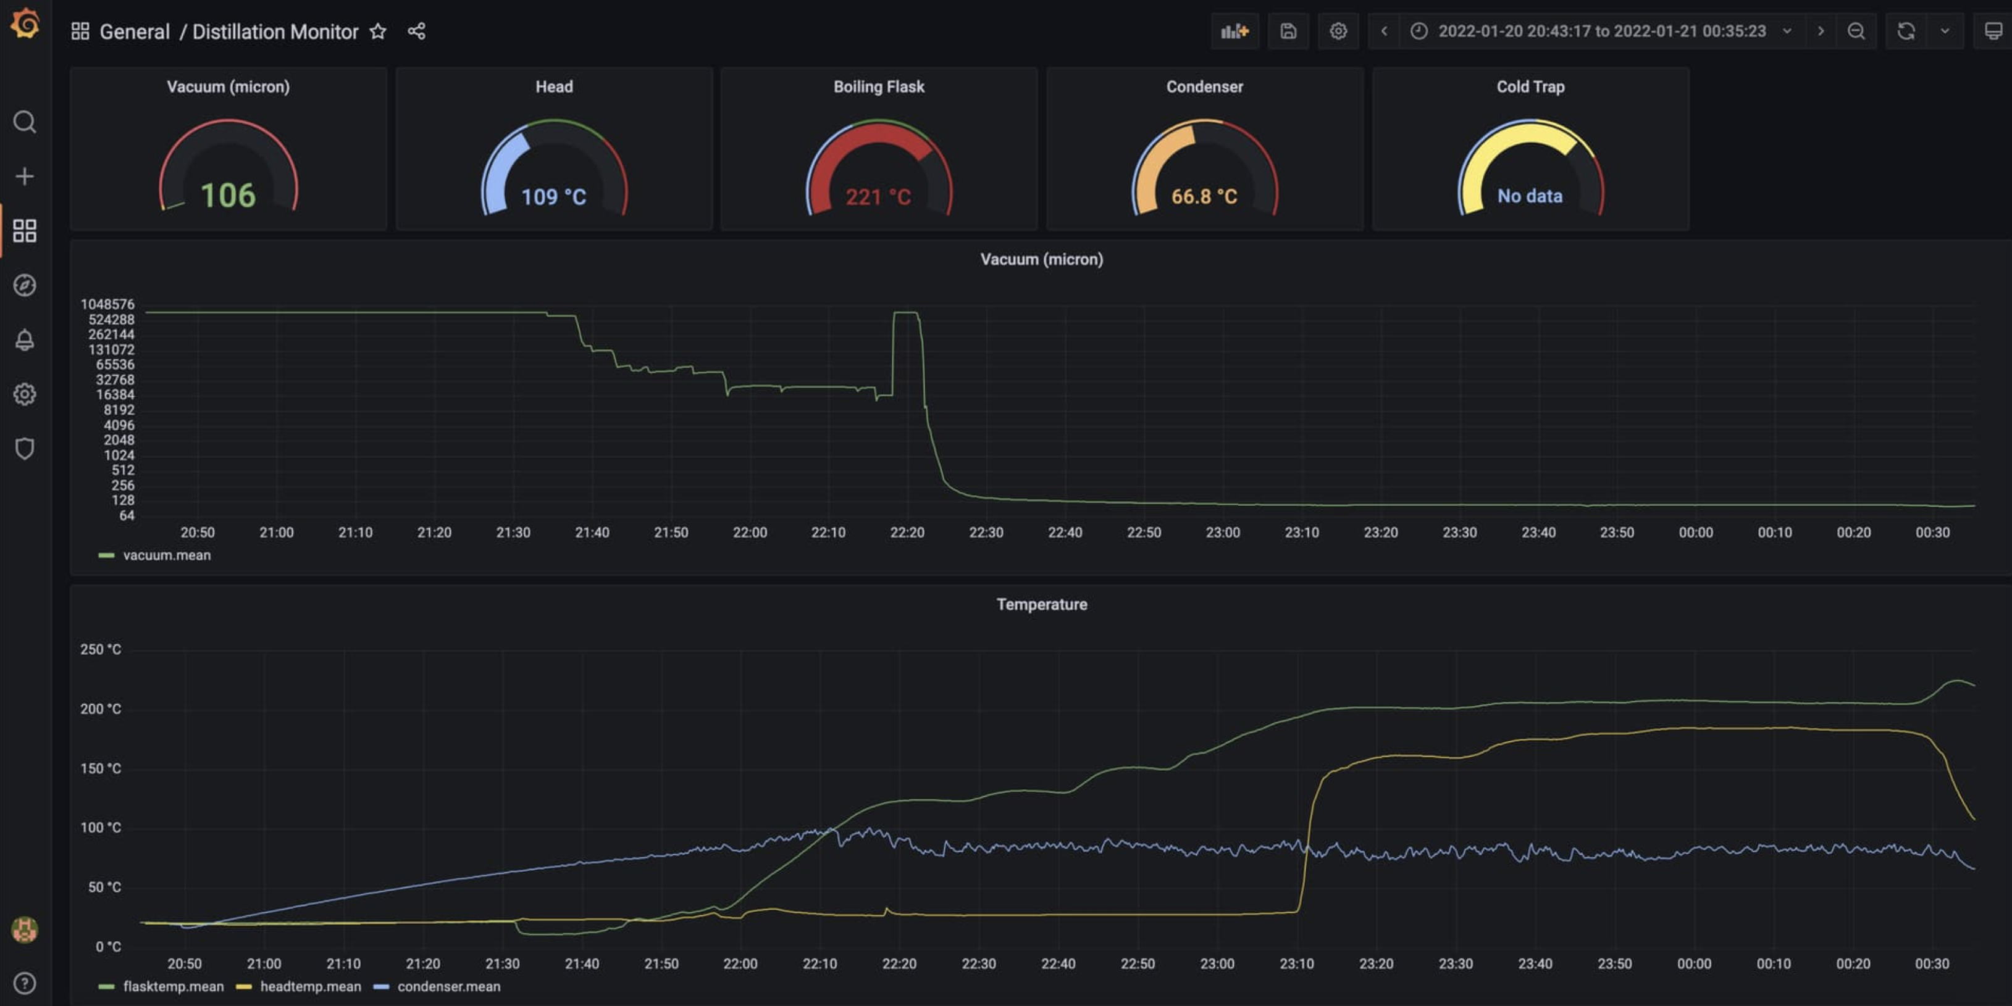
Task: Click the share dashboard icon
Action: click(416, 31)
